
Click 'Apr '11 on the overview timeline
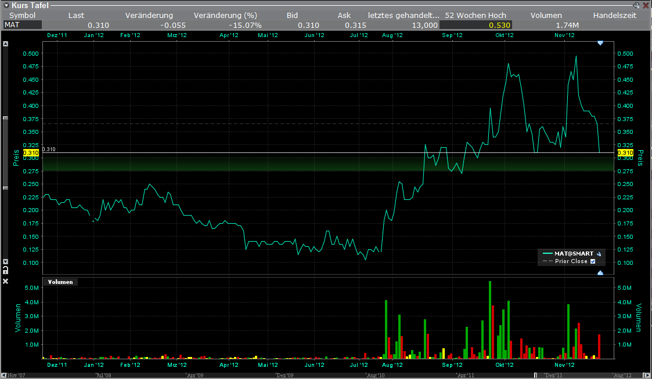click(x=465, y=376)
